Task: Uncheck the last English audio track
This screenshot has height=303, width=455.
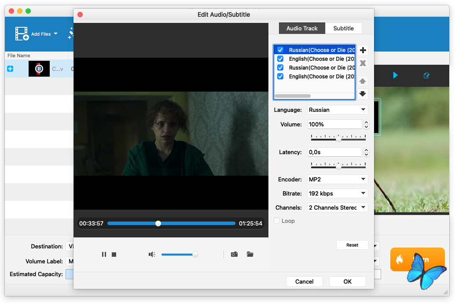Action: [x=280, y=76]
